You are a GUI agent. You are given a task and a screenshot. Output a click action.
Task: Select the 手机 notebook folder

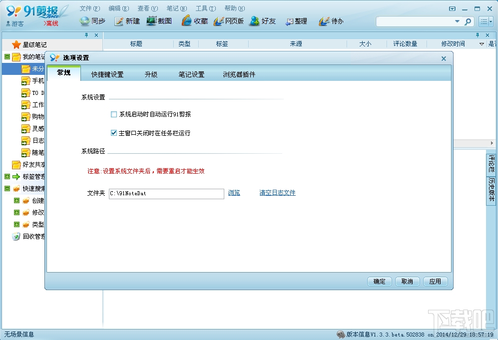point(32,81)
